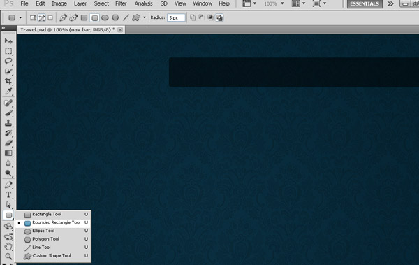The image size is (419, 265).
Task: Choose Custom Shape Tool from flyout
Action: (x=53, y=256)
